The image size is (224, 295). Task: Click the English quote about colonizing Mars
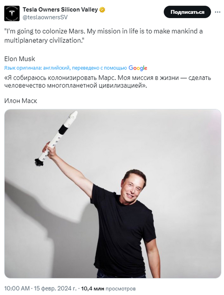point(103,36)
